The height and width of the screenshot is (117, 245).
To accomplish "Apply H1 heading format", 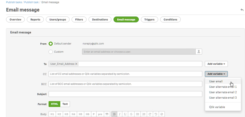I will click(x=52, y=114).
